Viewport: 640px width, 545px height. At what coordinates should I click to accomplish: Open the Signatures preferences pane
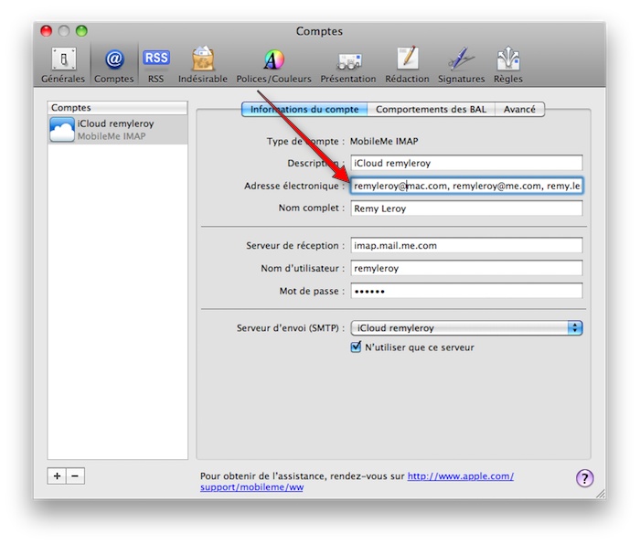(x=461, y=65)
